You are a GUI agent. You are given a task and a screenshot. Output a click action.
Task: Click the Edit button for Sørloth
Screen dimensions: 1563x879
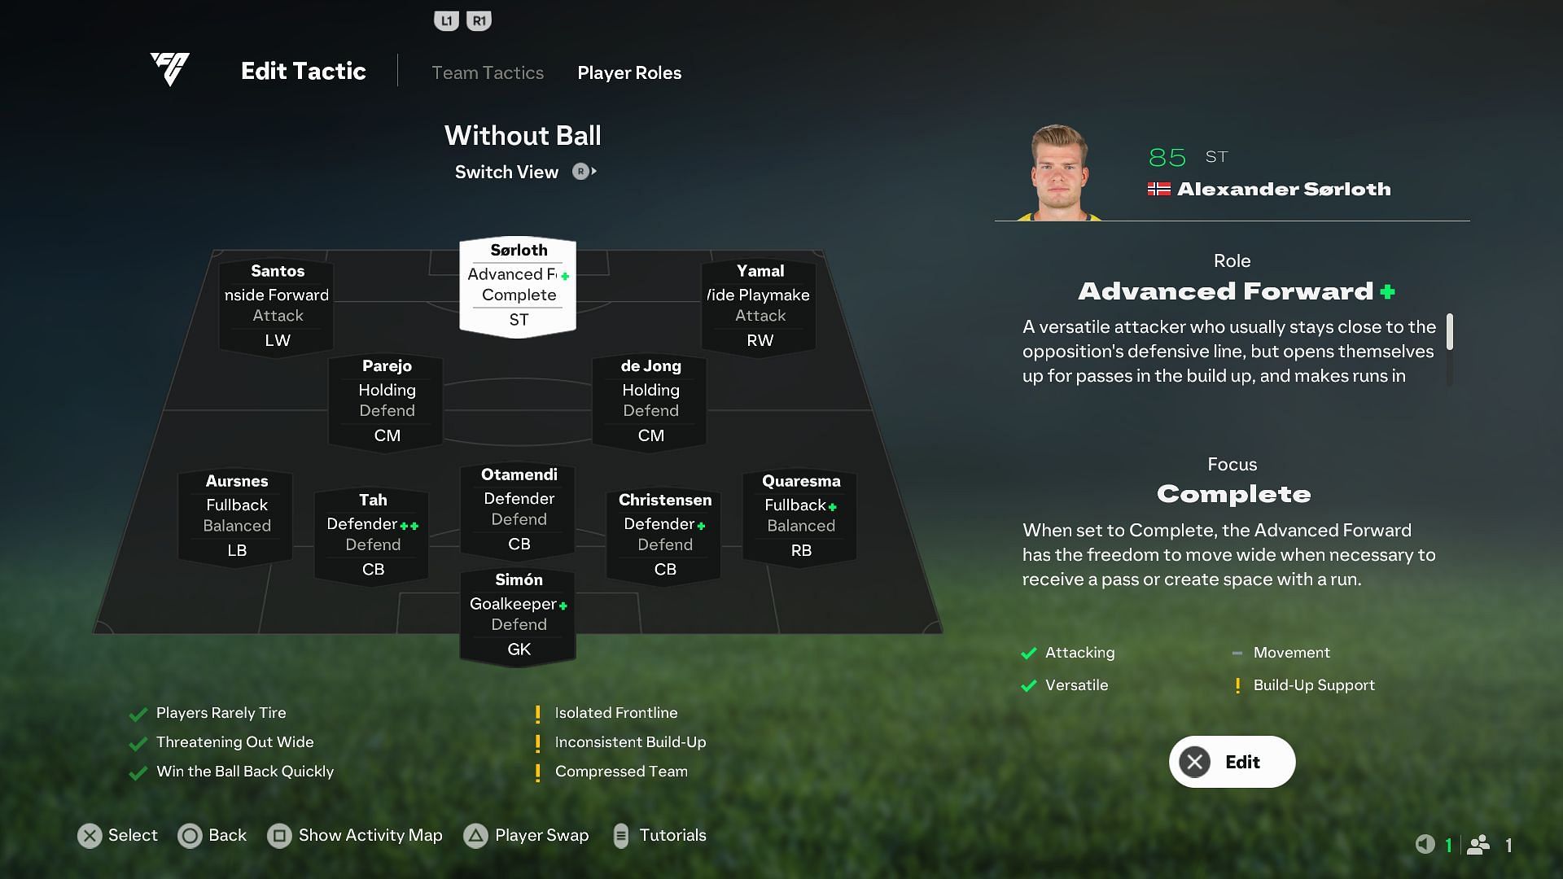point(1232,762)
